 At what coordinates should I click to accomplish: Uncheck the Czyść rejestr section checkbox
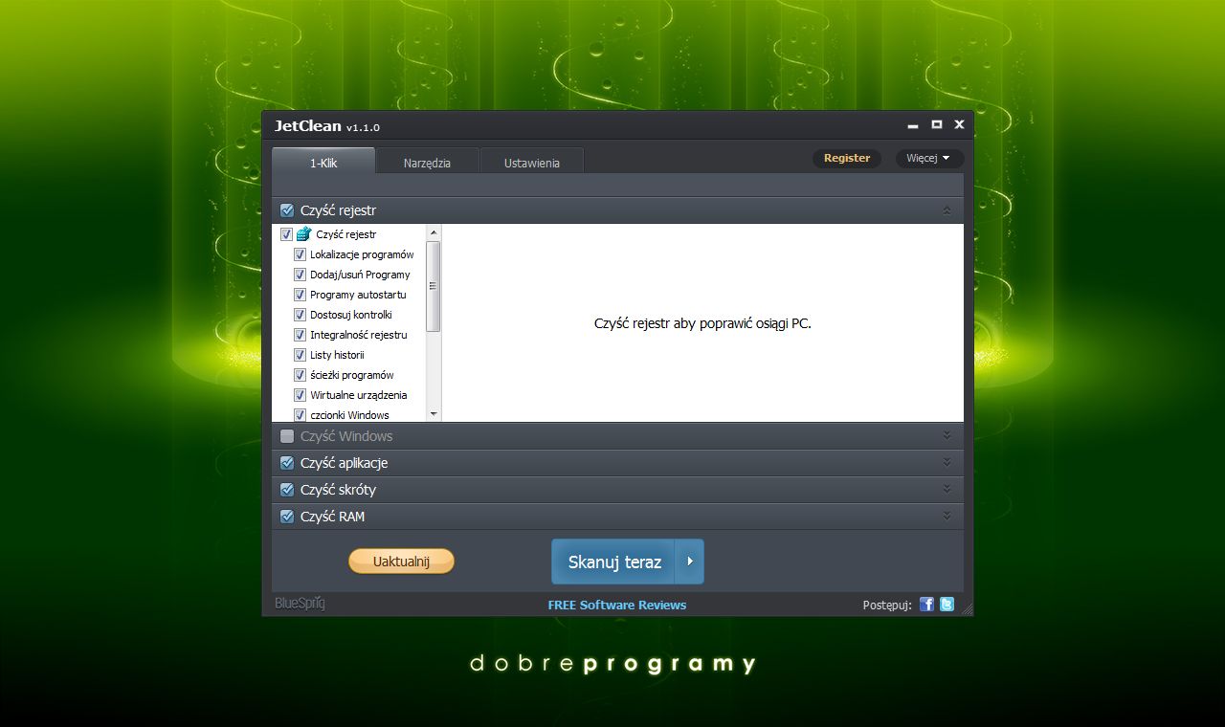tap(287, 210)
